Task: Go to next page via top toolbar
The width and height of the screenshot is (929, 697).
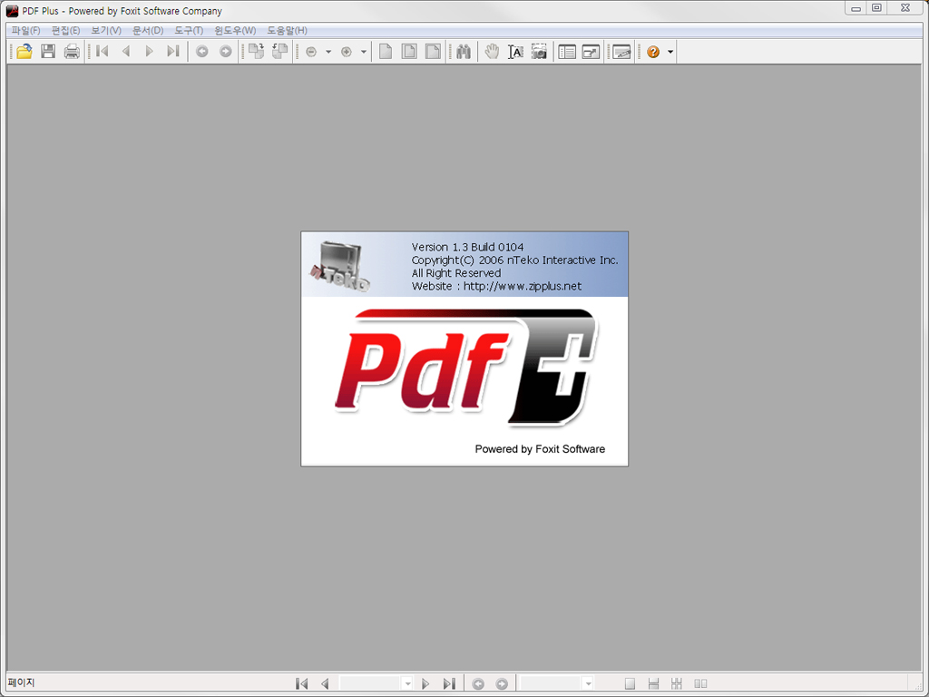Action: coord(150,52)
